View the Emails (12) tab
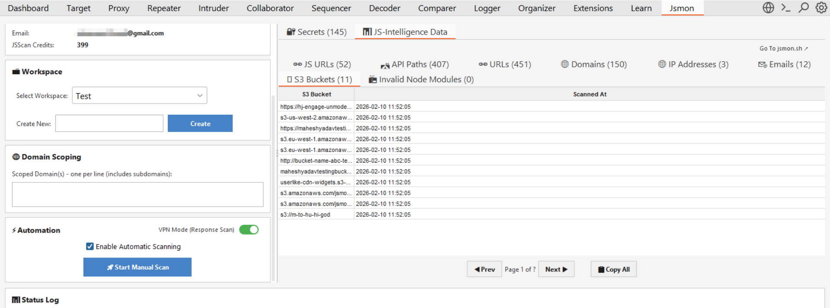Image resolution: width=830 pixels, height=308 pixels. point(784,64)
